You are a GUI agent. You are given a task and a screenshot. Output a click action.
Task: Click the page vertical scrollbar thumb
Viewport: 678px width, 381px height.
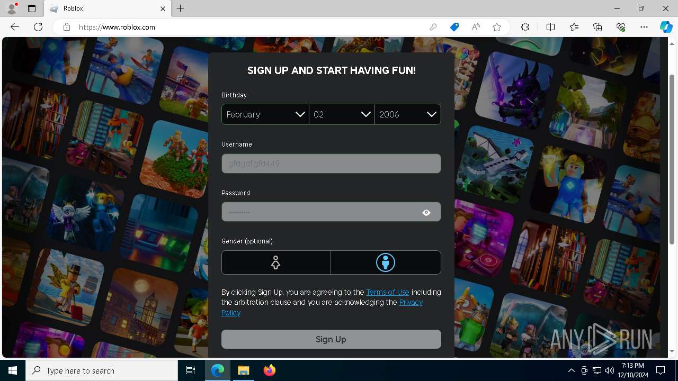click(672, 159)
